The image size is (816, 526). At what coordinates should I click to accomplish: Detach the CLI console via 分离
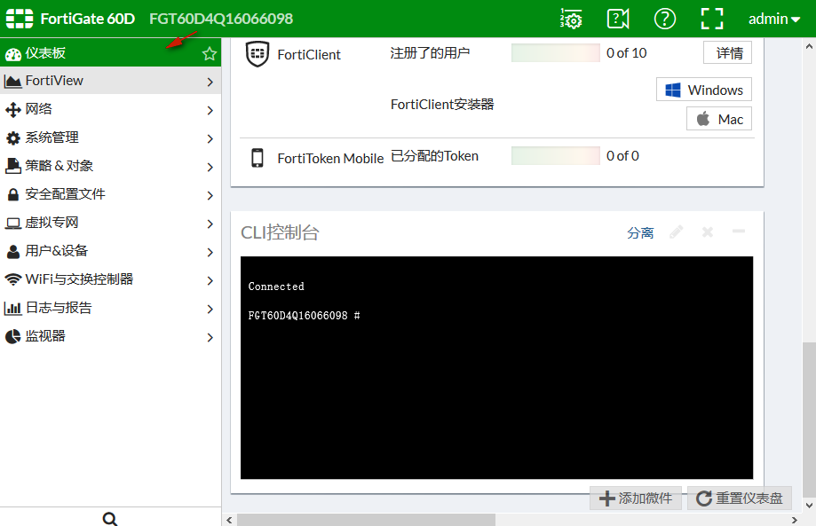[x=640, y=233]
